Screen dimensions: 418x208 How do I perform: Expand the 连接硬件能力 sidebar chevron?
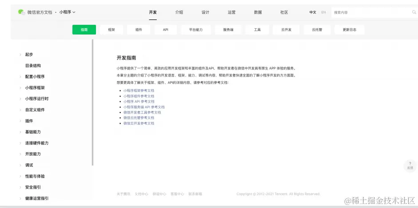pos(20,143)
